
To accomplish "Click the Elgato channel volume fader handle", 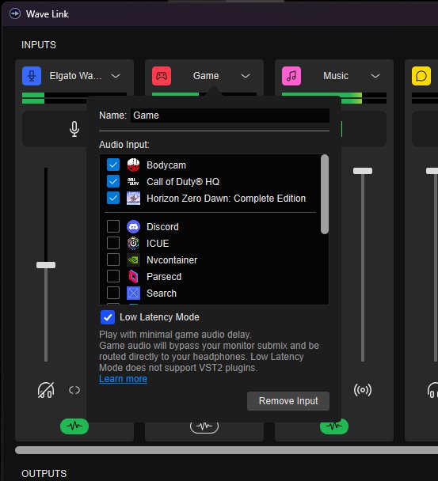I will (46, 265).
